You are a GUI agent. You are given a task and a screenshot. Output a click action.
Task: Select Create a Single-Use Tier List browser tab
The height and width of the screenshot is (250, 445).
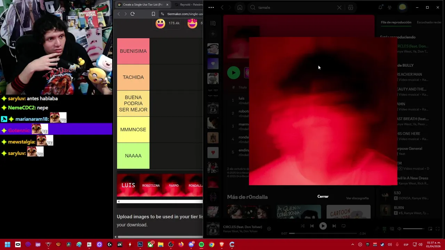143,5
